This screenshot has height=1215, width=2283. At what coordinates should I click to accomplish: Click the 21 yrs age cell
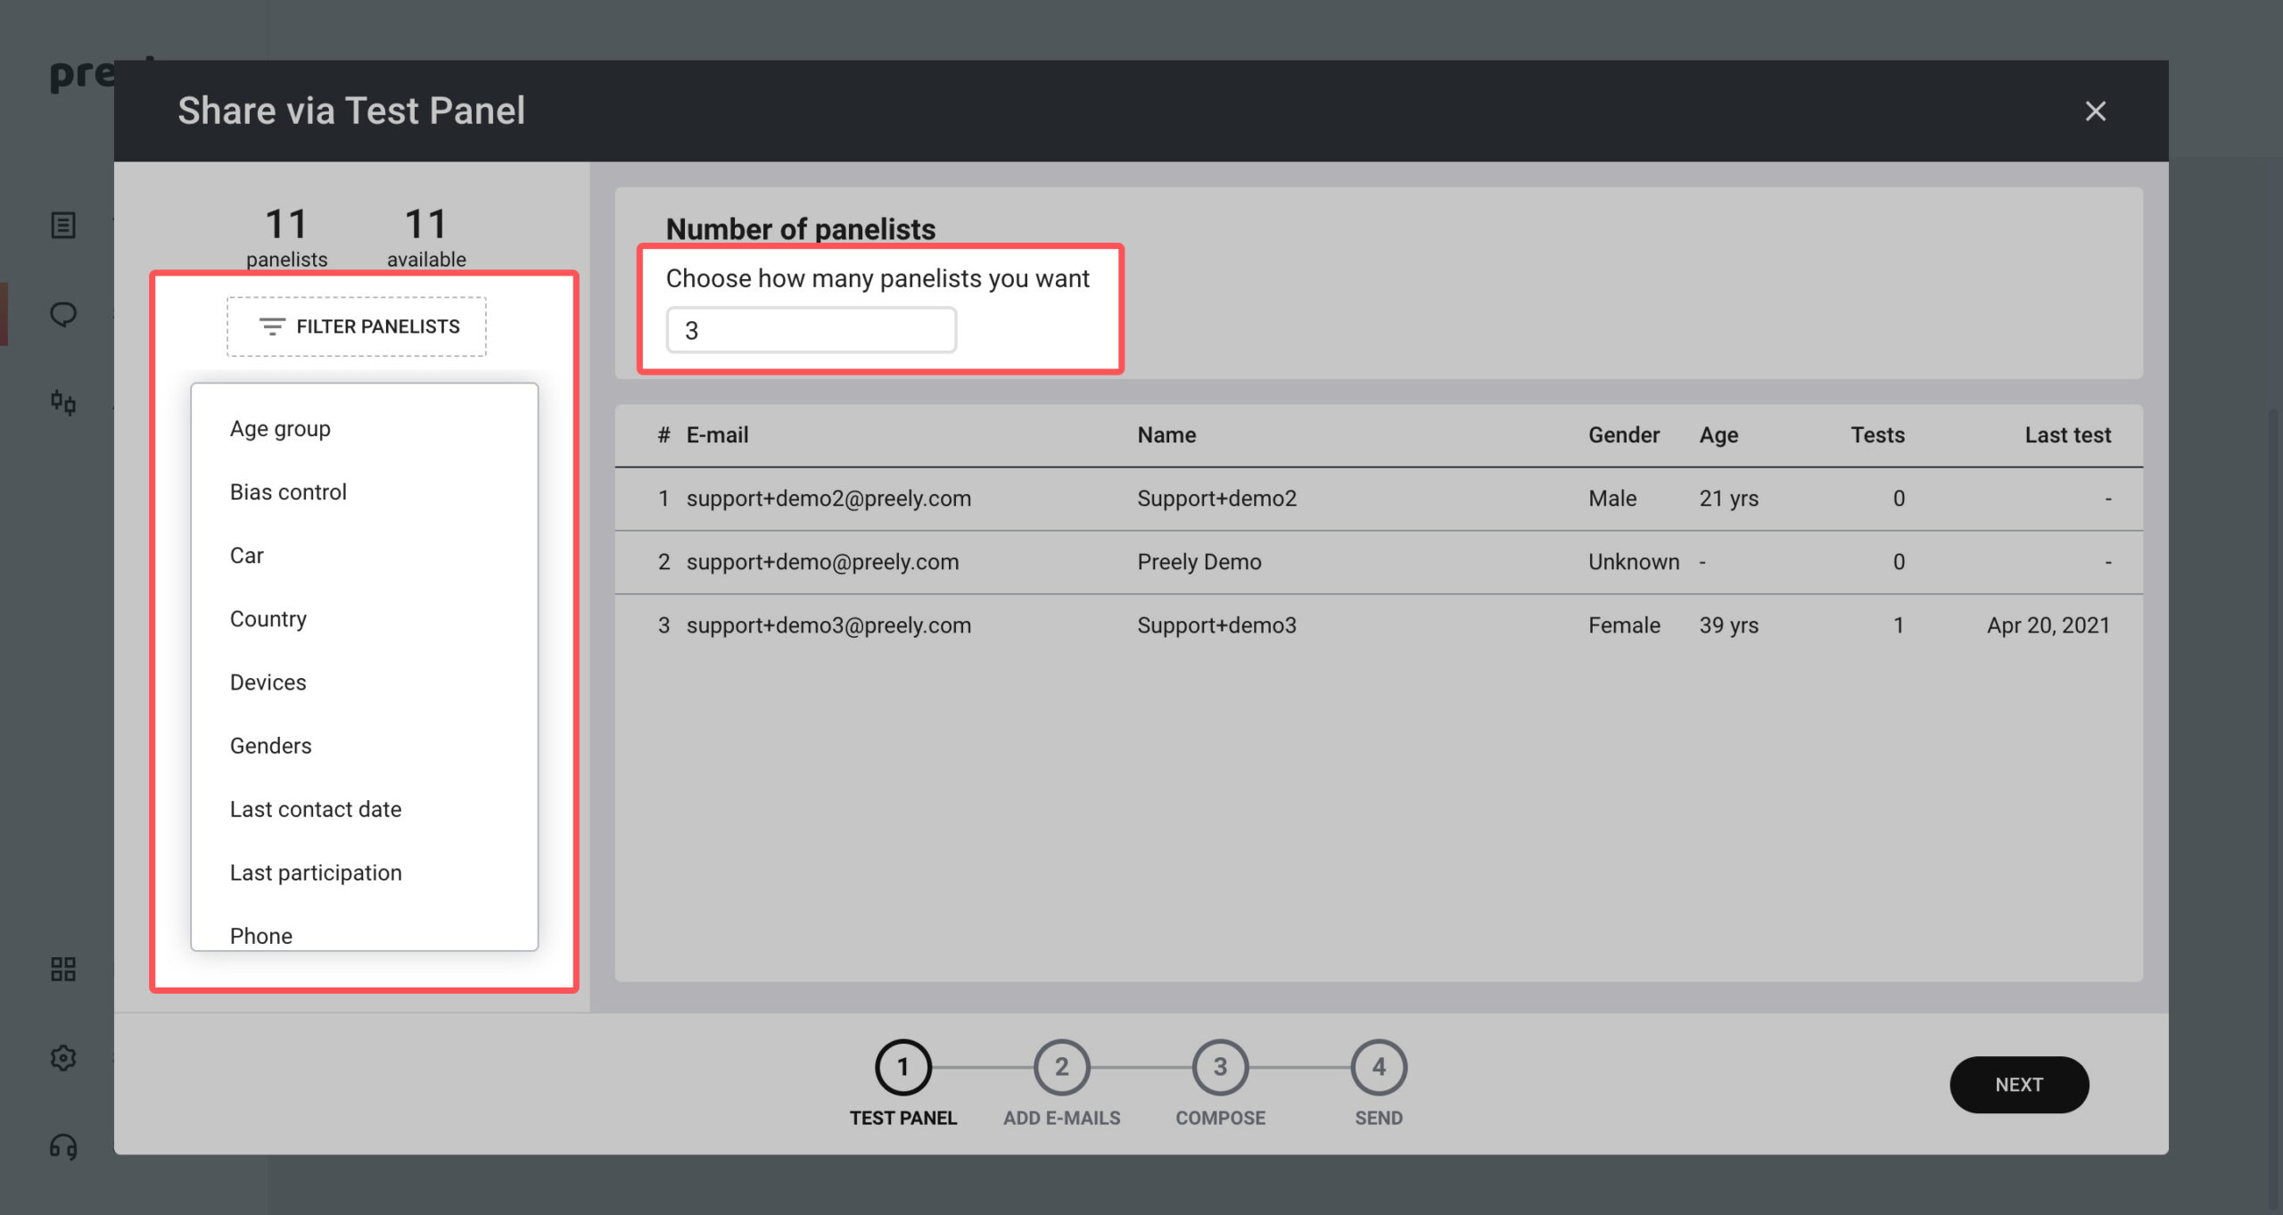(1728, 499)
